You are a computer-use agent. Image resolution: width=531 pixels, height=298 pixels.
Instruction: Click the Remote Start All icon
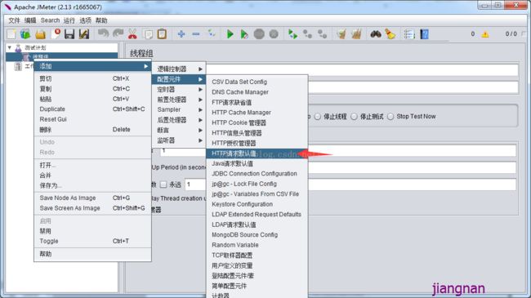[x=292, y=34]
